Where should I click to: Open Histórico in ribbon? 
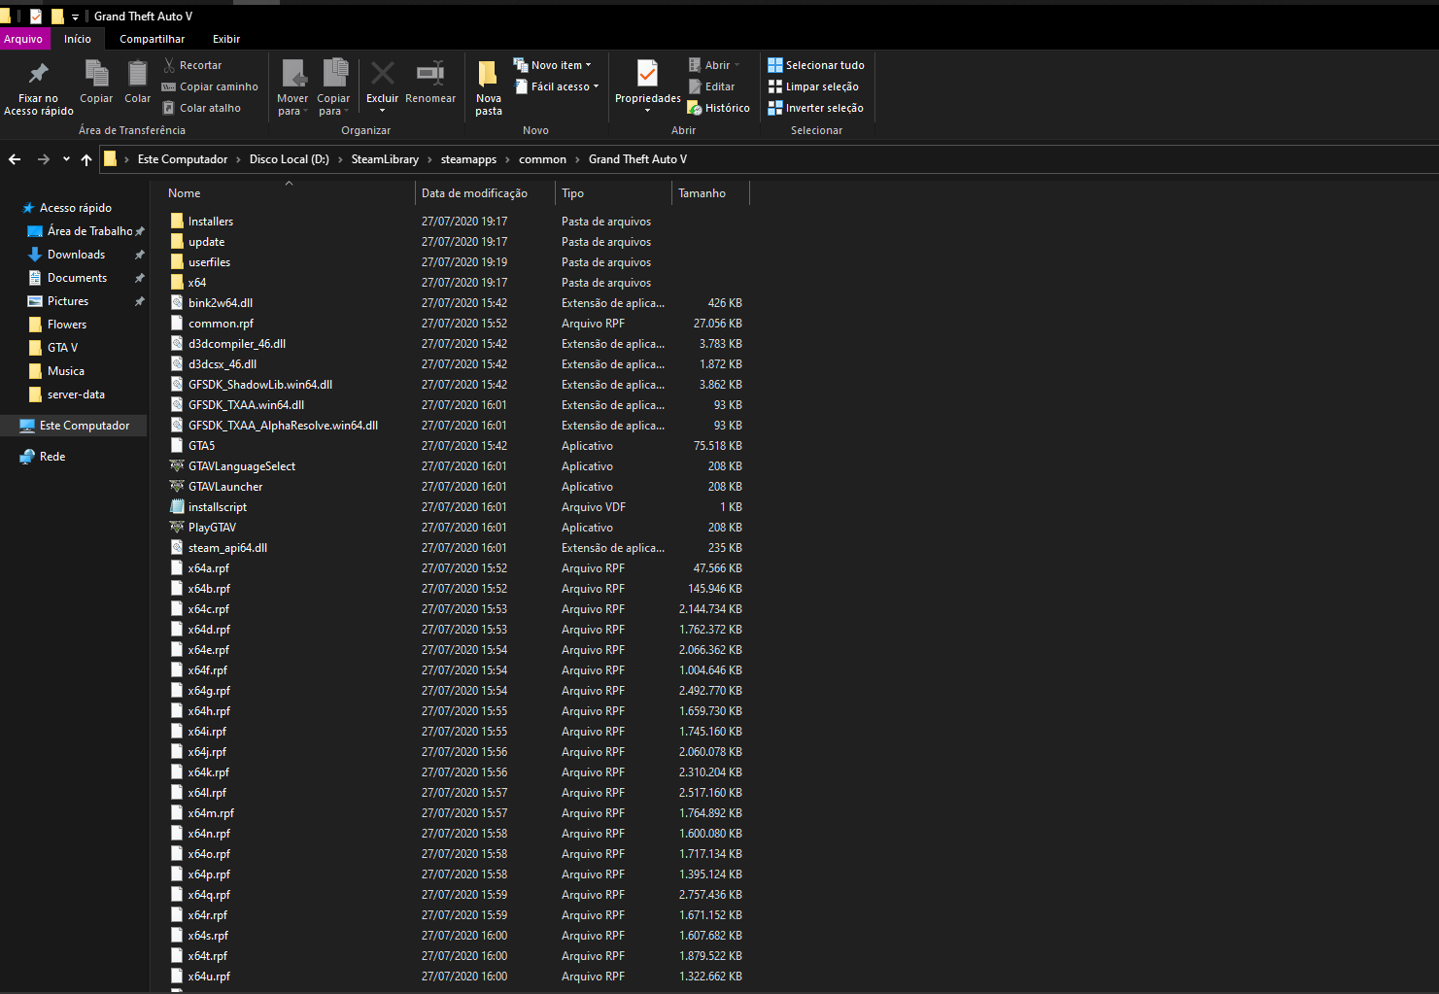click(719, 108)
